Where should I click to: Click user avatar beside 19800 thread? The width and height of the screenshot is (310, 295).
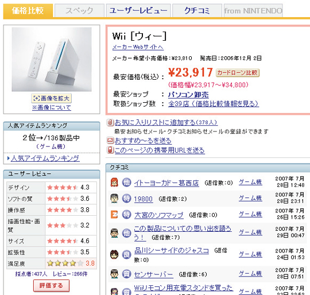point(114,199)
